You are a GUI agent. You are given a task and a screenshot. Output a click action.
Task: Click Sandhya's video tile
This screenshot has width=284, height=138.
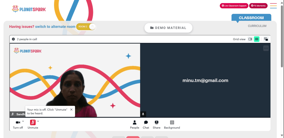[x=75, y=80]
